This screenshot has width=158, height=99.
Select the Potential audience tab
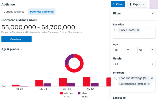coord(42,12)
